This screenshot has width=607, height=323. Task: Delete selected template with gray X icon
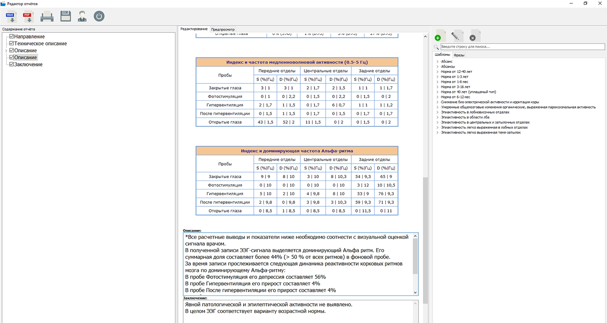[475, 36]
